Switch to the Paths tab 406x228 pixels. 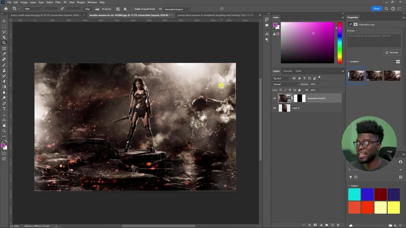tap(298, 71)
